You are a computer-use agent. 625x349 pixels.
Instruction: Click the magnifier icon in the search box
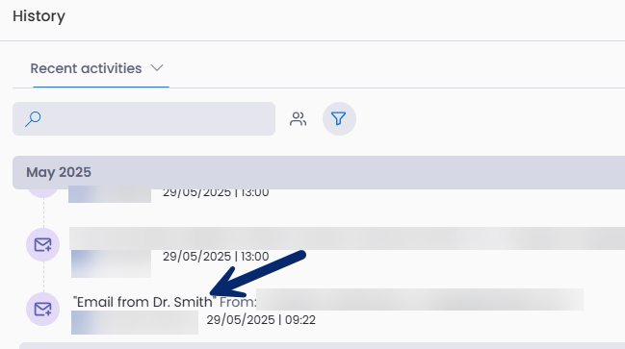pos(33,118)
